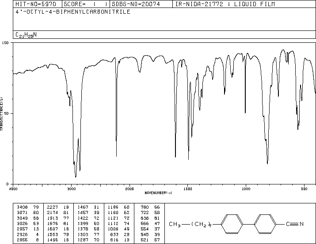Click the TRANSMITTANCE y-axis title

coord(1,114)
